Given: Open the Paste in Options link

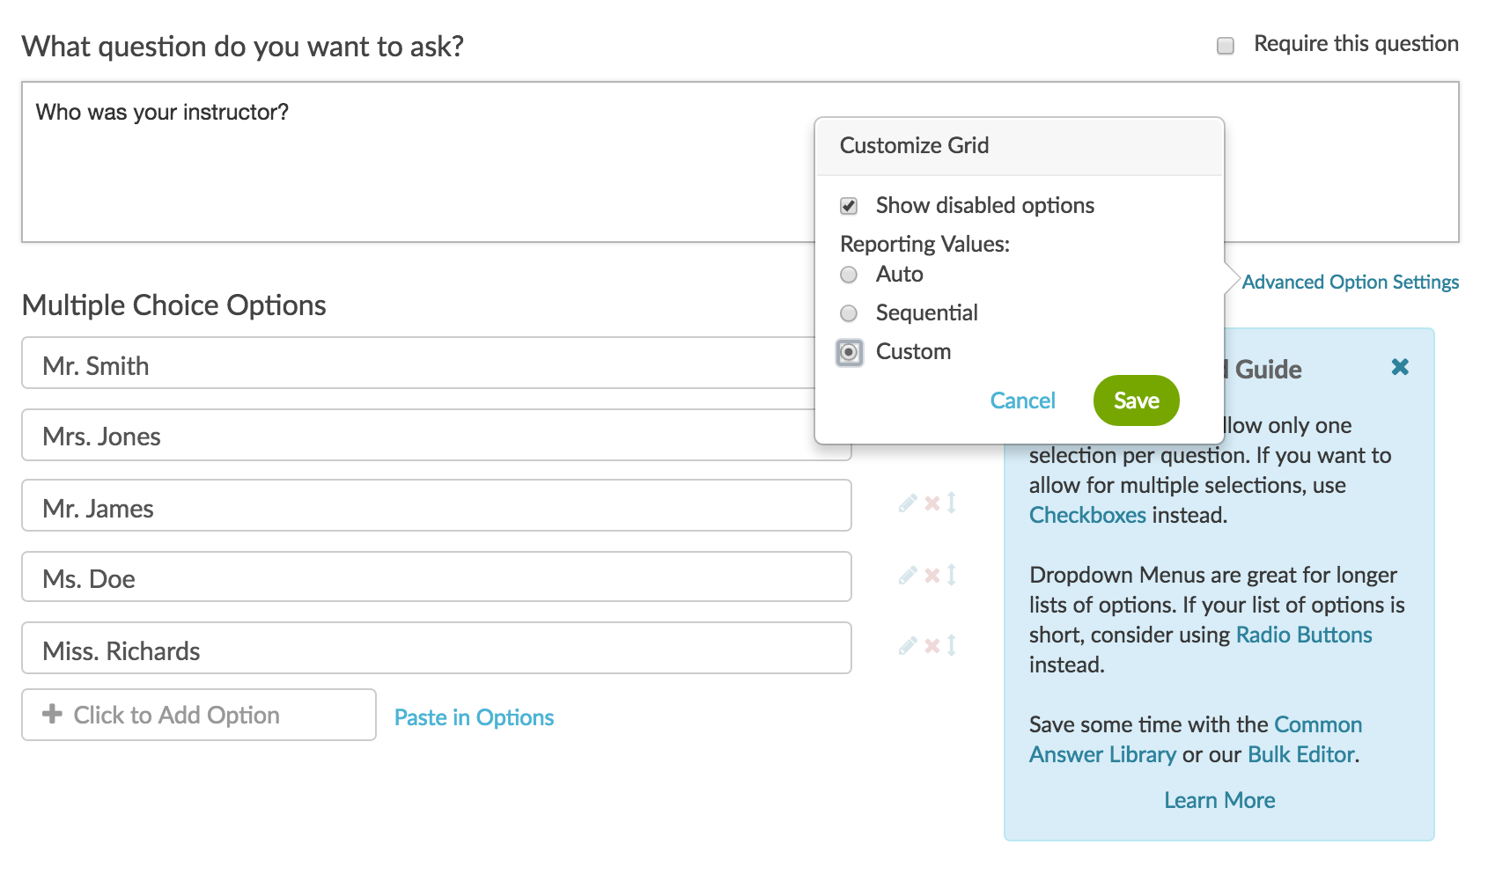Looking at the screenshot, I should pos(474,717).
